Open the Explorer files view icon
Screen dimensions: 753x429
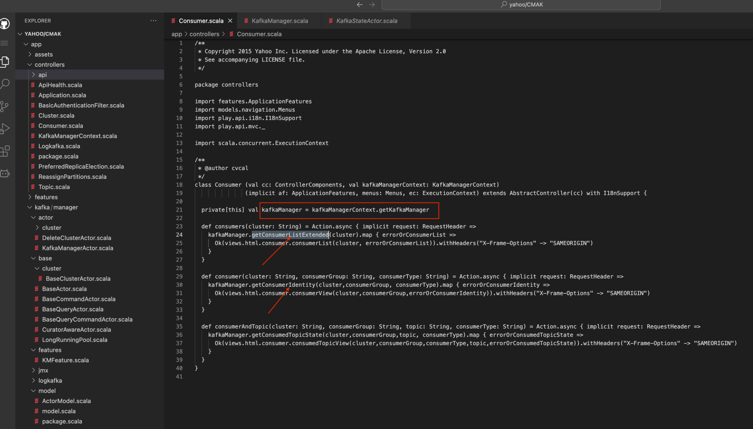pyautogui.click(x=5, y=62)
